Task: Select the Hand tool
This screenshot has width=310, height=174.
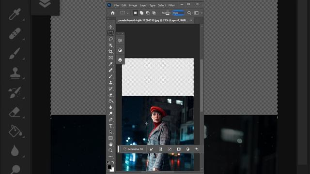Action: tap(110, 144)
